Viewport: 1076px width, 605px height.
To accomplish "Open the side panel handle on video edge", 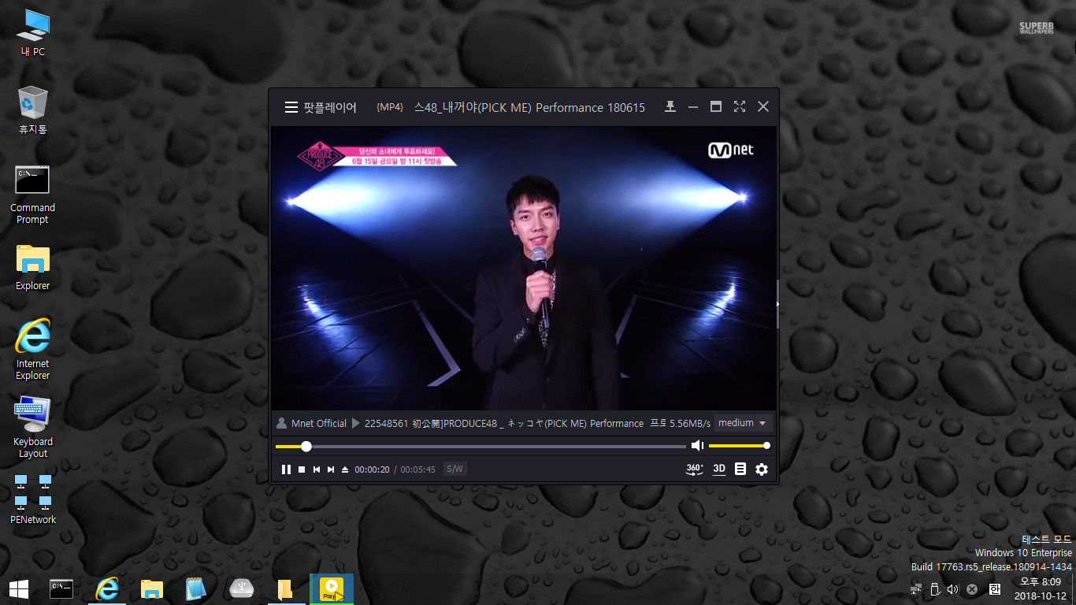I will (x=777, y=304).
